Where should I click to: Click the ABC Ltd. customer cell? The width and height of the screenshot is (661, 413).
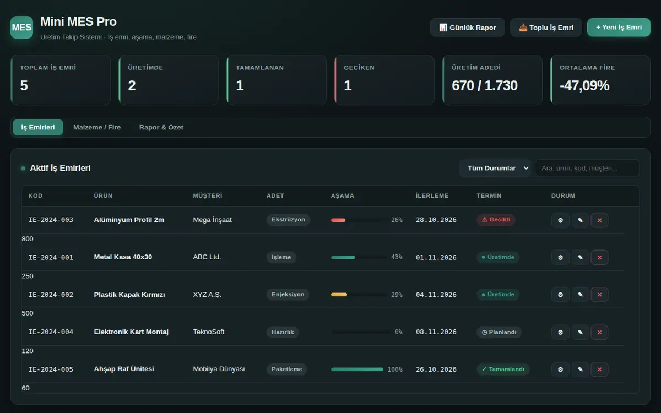click(x=207, y=257)
